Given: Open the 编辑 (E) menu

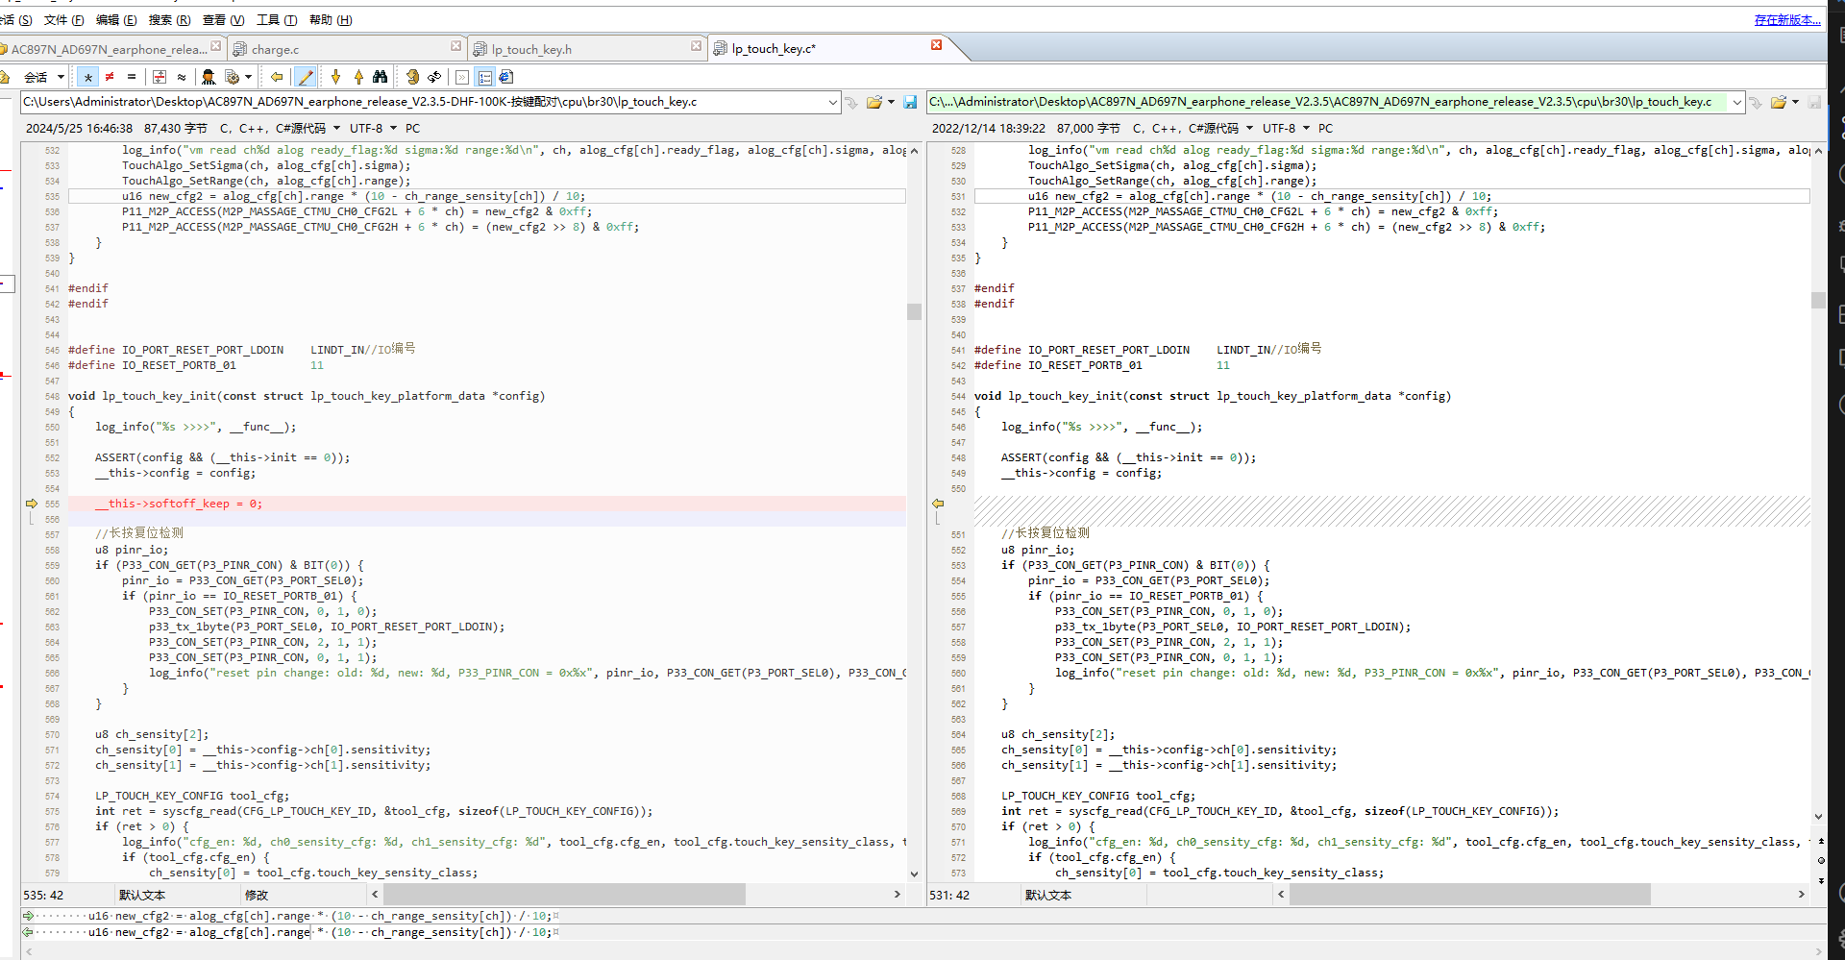Looking at the screenshot, I should [116, 20].
